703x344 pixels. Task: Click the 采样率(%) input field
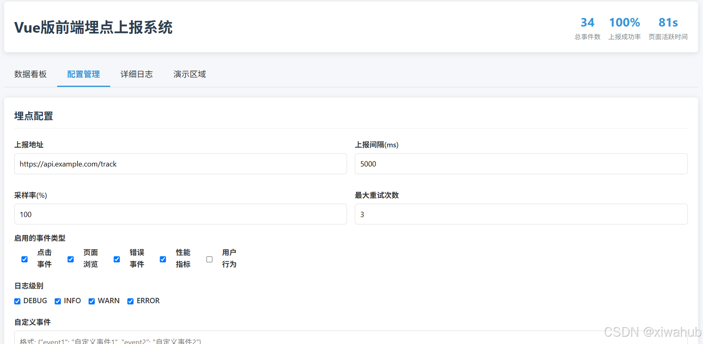click(180, 214)
